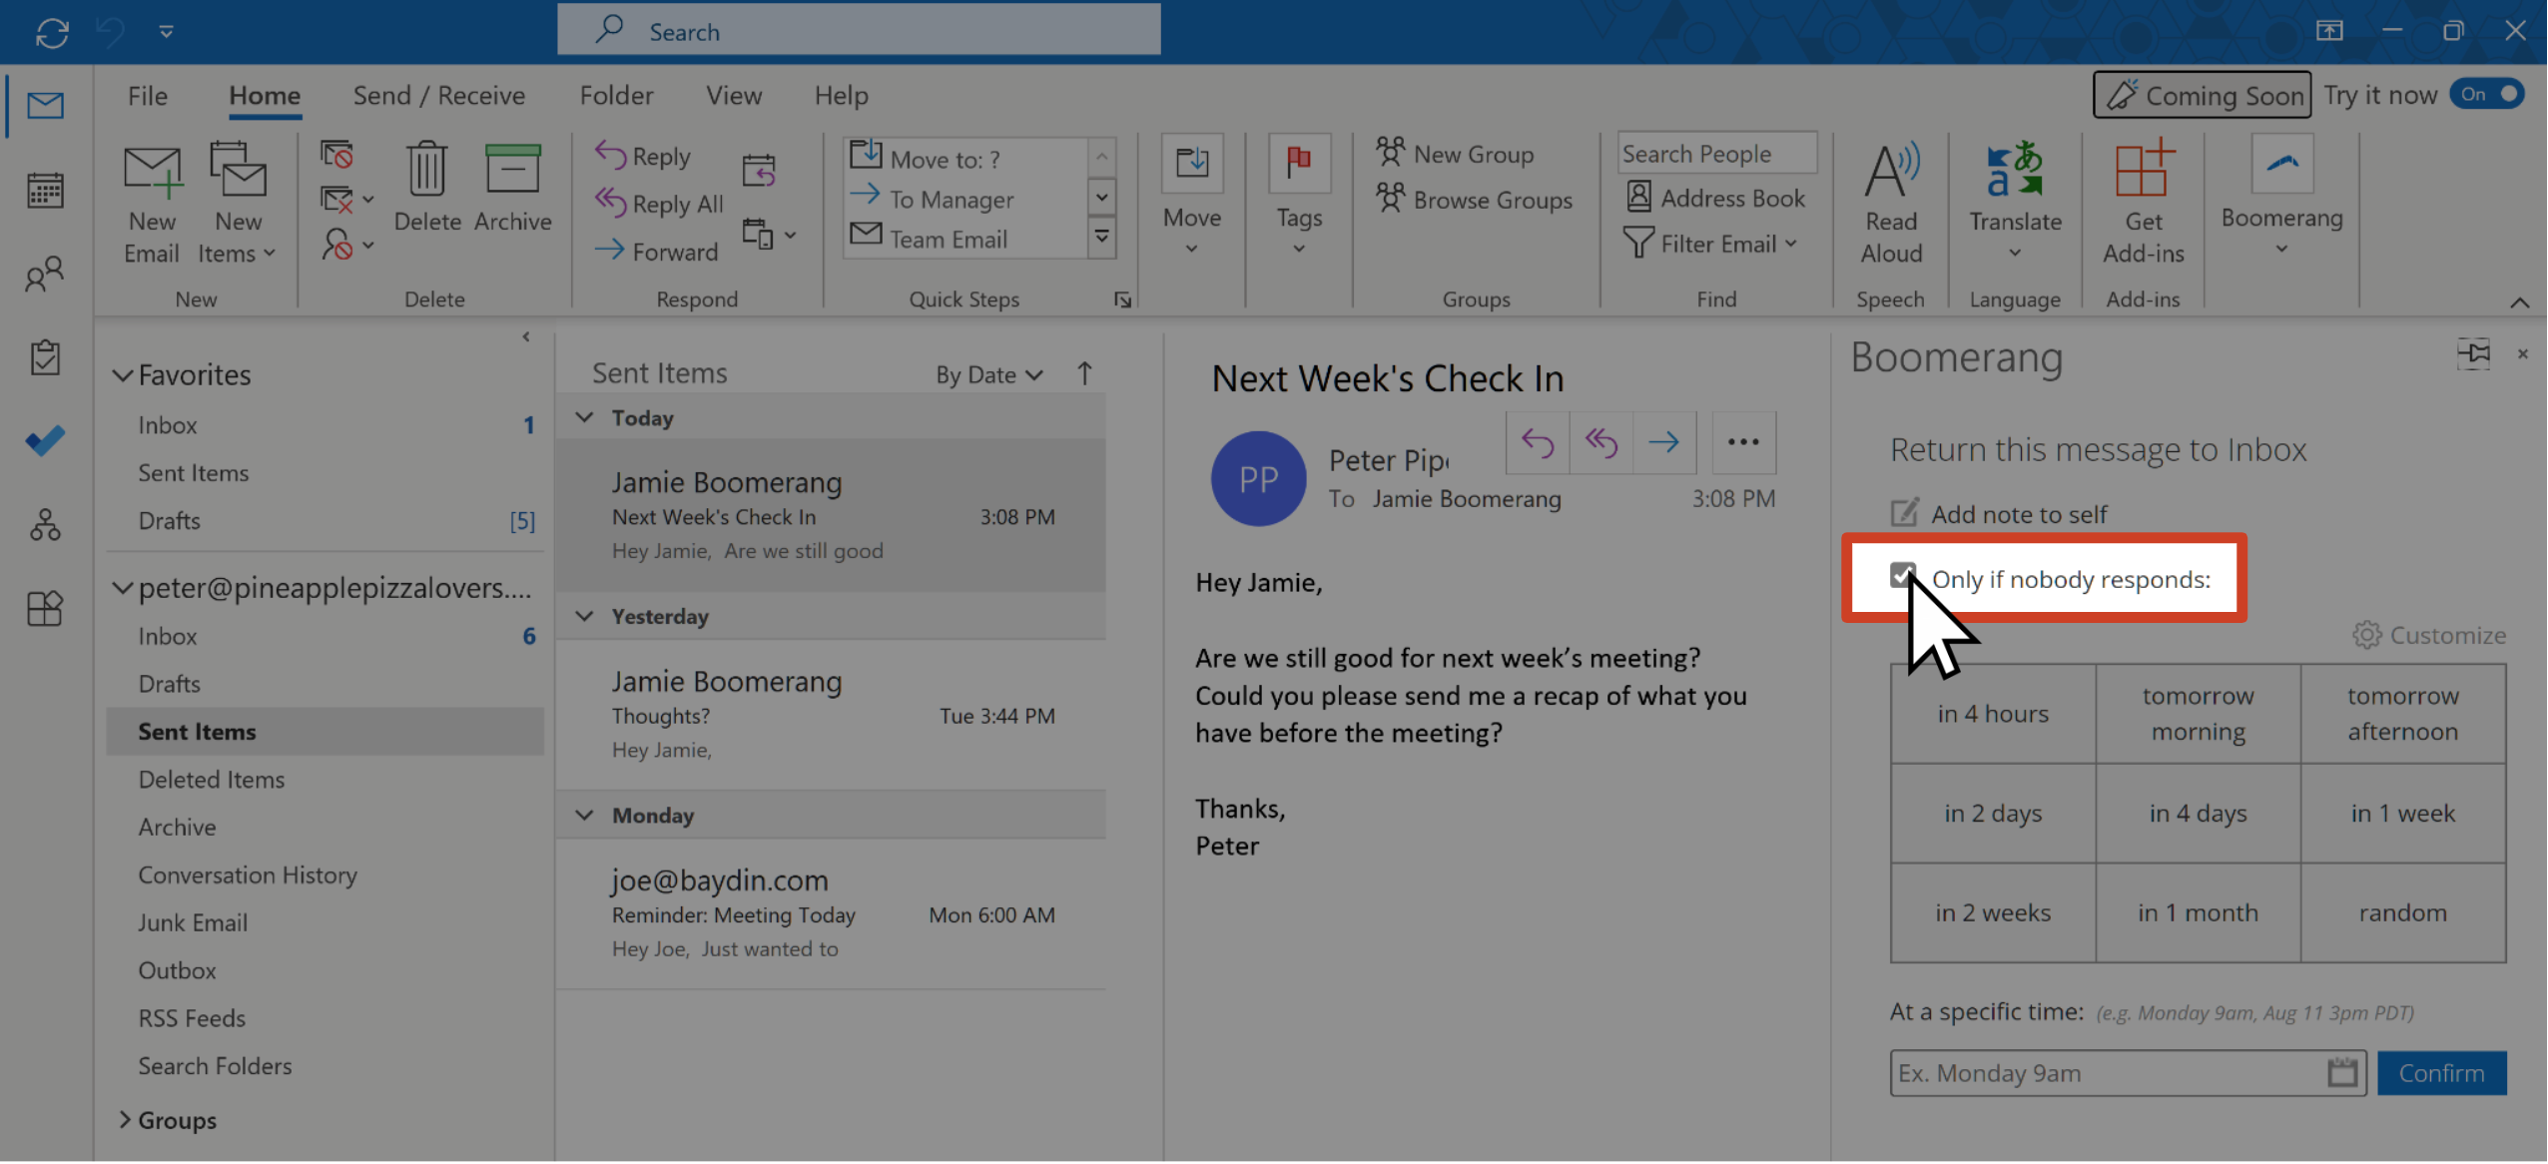Open By Date sort dropdown

point(988,374)
